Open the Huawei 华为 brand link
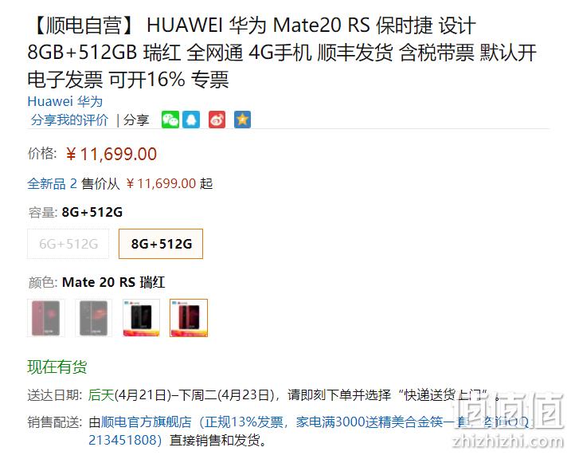 tap(65, 101)
